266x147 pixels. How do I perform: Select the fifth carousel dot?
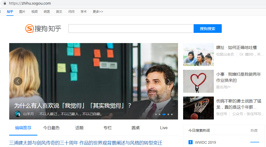(x=172, y=114)
